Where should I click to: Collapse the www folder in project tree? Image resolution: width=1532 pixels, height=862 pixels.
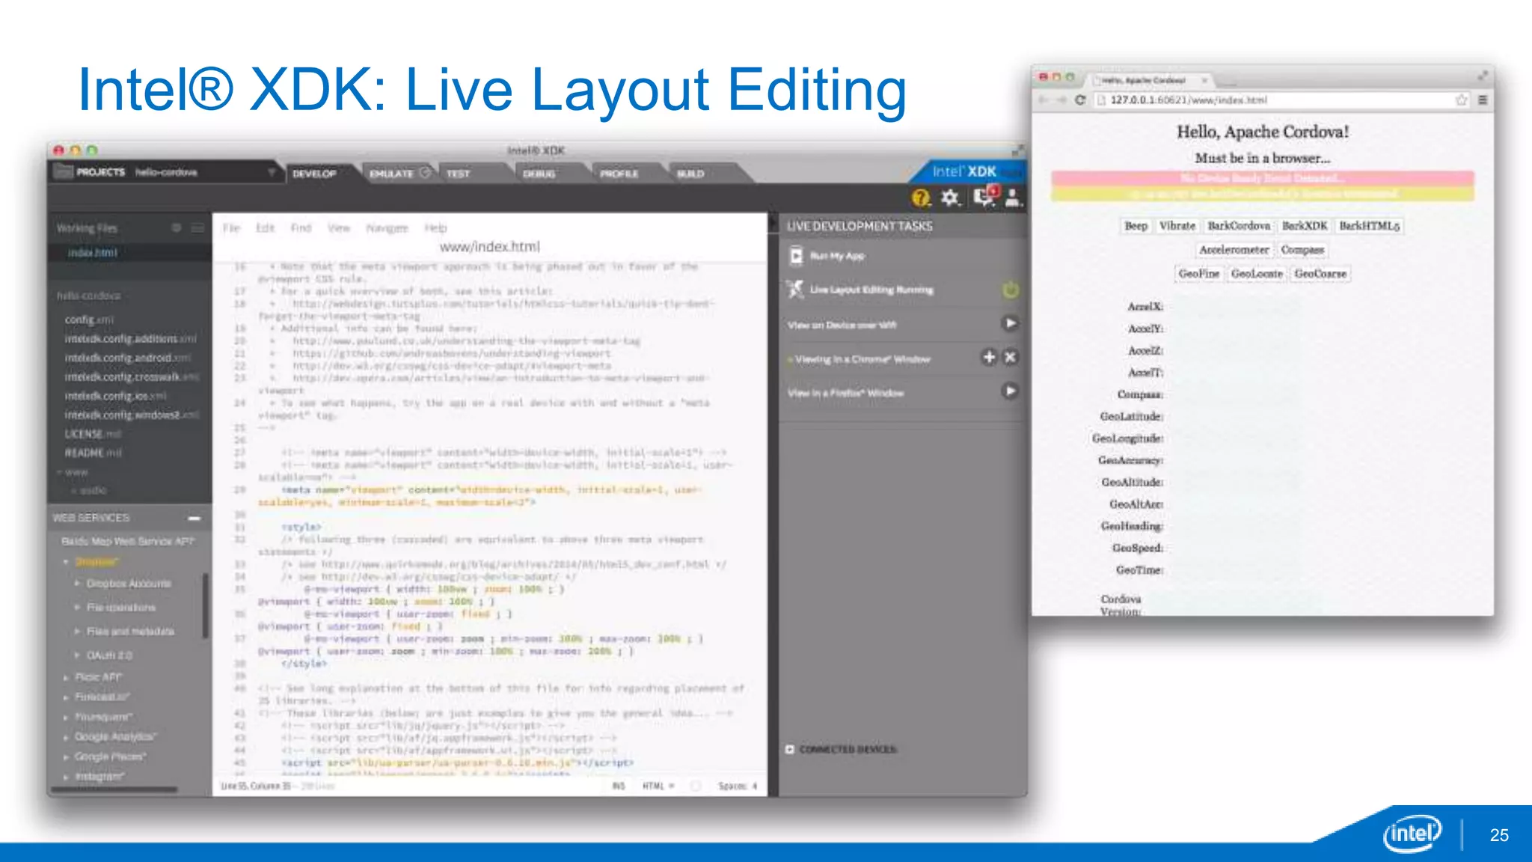[59, 472]
